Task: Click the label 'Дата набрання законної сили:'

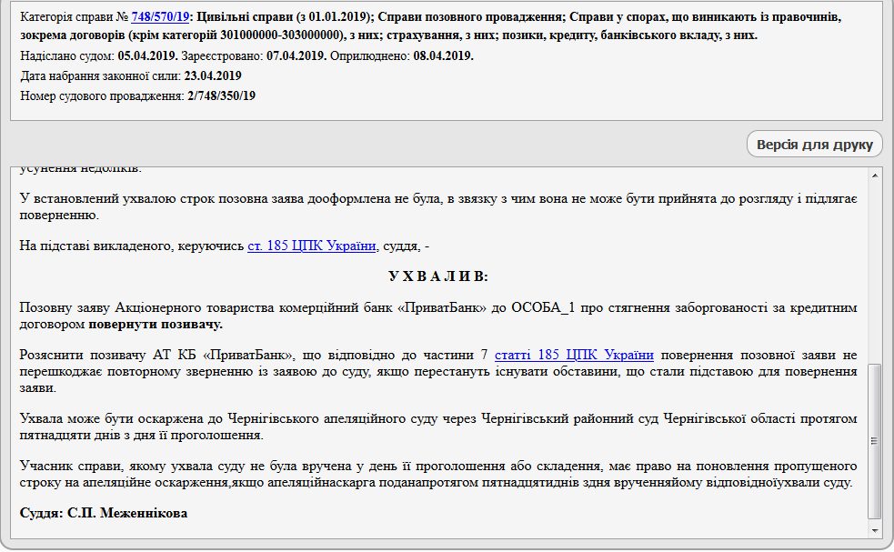Action: click(x=101, y=75)
